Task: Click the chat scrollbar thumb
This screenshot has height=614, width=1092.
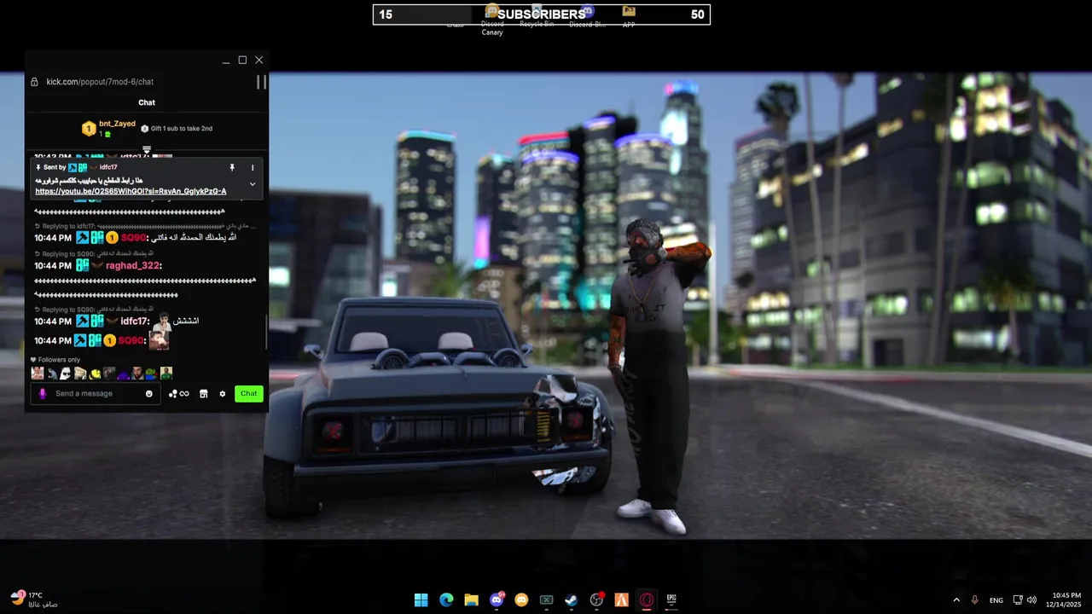Action: pos(266,333)
